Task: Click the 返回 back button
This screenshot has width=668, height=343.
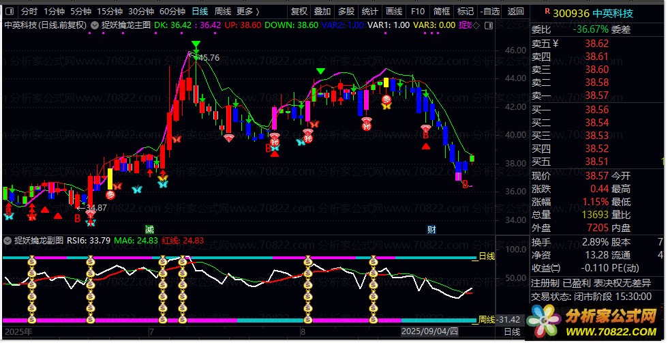Action: 516,12
